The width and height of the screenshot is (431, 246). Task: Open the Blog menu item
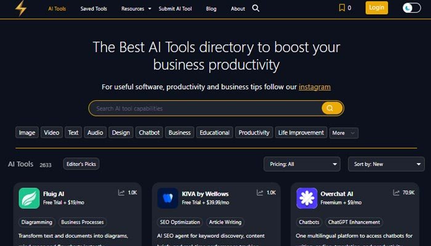click(x=211, y=9)
